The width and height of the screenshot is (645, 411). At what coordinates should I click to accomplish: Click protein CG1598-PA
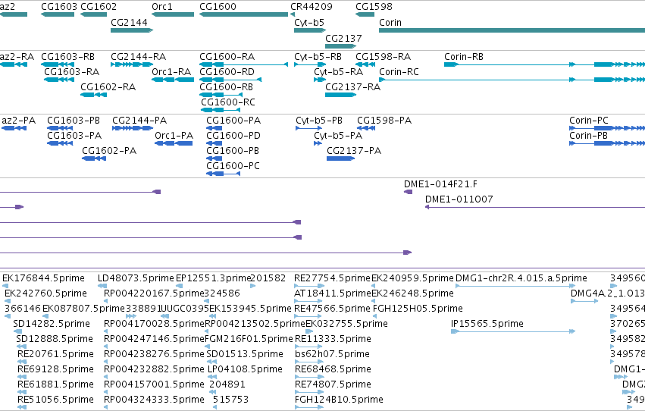(x=384, y=120)
